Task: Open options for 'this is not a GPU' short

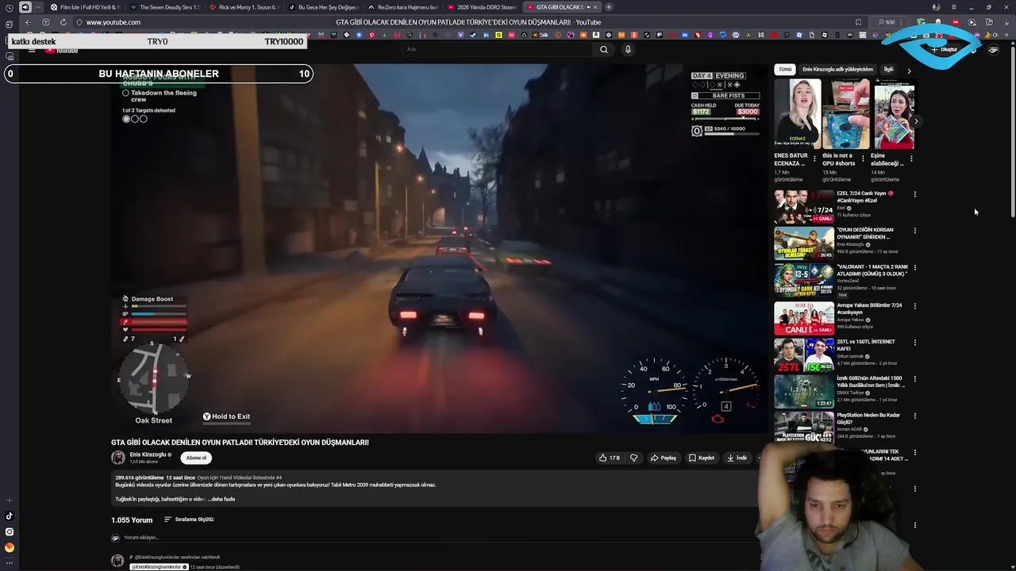Action: click(863, 158)
